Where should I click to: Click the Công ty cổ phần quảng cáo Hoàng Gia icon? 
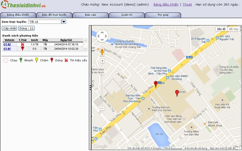[x=112, y=44]
